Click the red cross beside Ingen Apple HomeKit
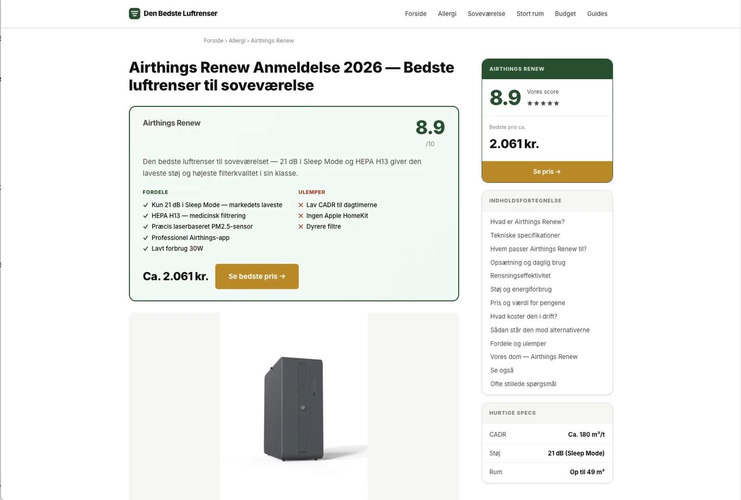The image size is (741, 500). pyautogui.click(x=301, y=216)
